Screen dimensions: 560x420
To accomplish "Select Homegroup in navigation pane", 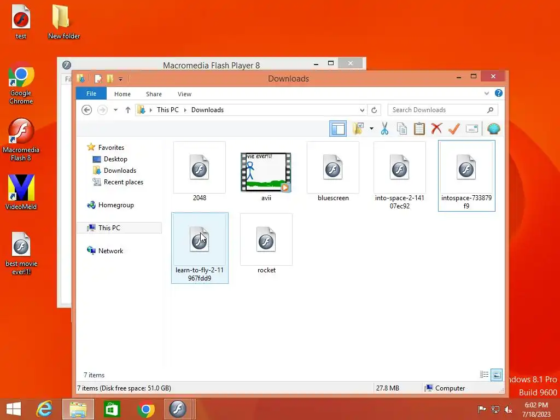I will click(x=116, y=205).
